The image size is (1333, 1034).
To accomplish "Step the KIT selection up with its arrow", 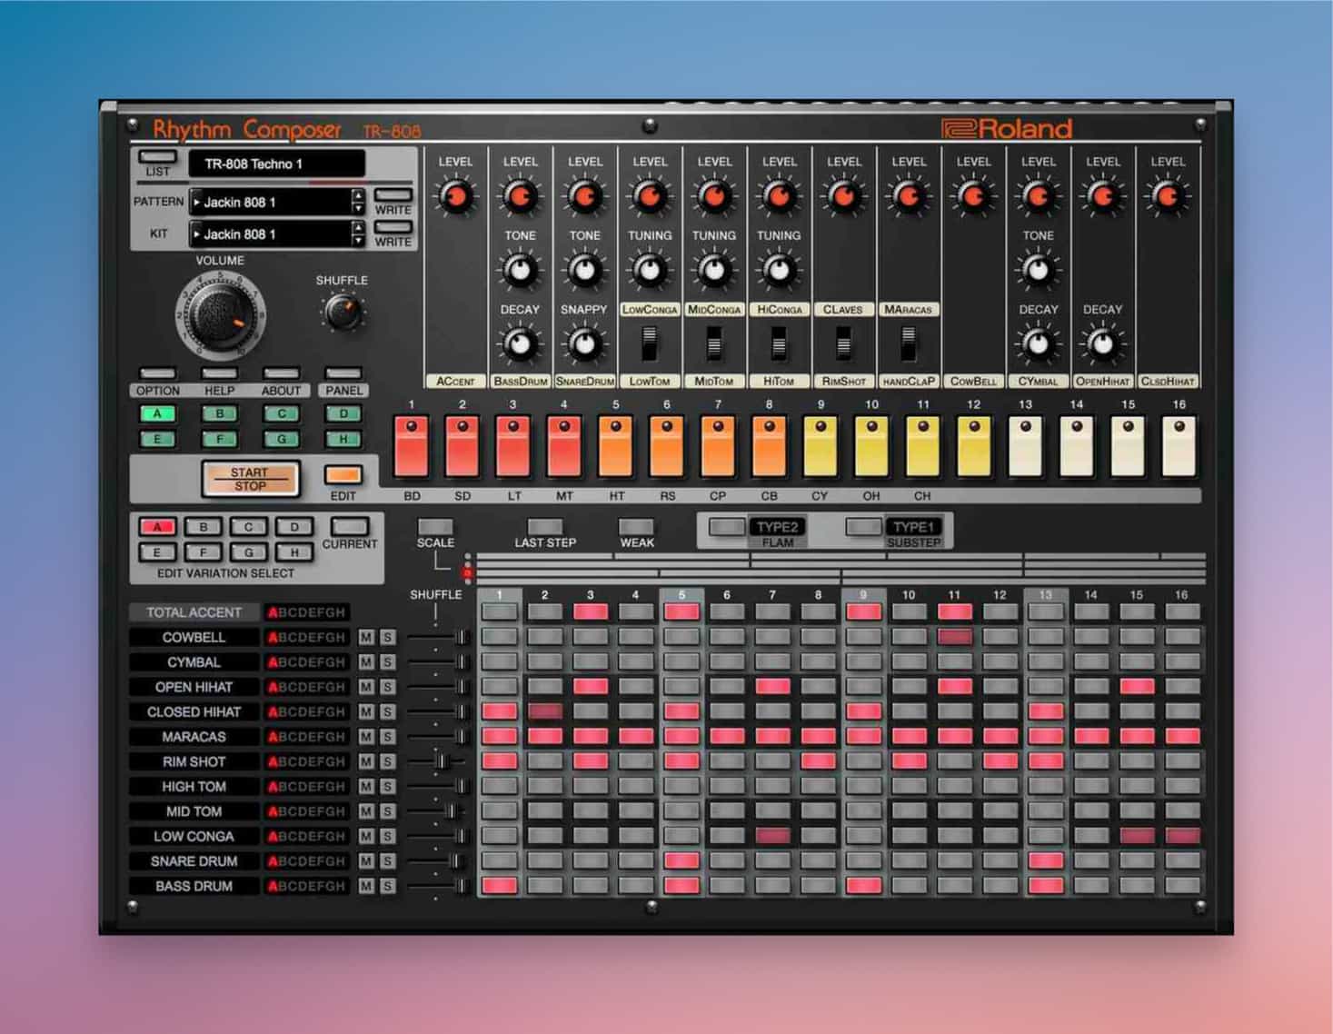I will click(358, 228).
